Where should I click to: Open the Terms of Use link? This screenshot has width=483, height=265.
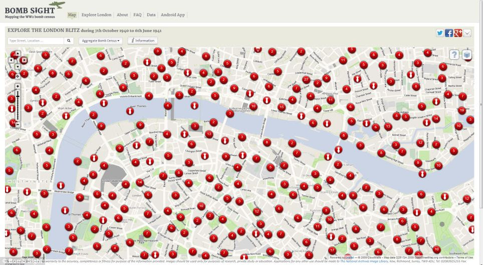[x=464, y=257]
